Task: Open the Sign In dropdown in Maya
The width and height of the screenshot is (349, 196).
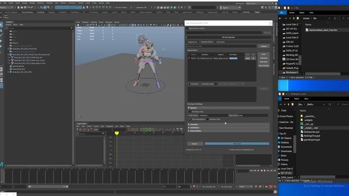Action: (230, 8)
